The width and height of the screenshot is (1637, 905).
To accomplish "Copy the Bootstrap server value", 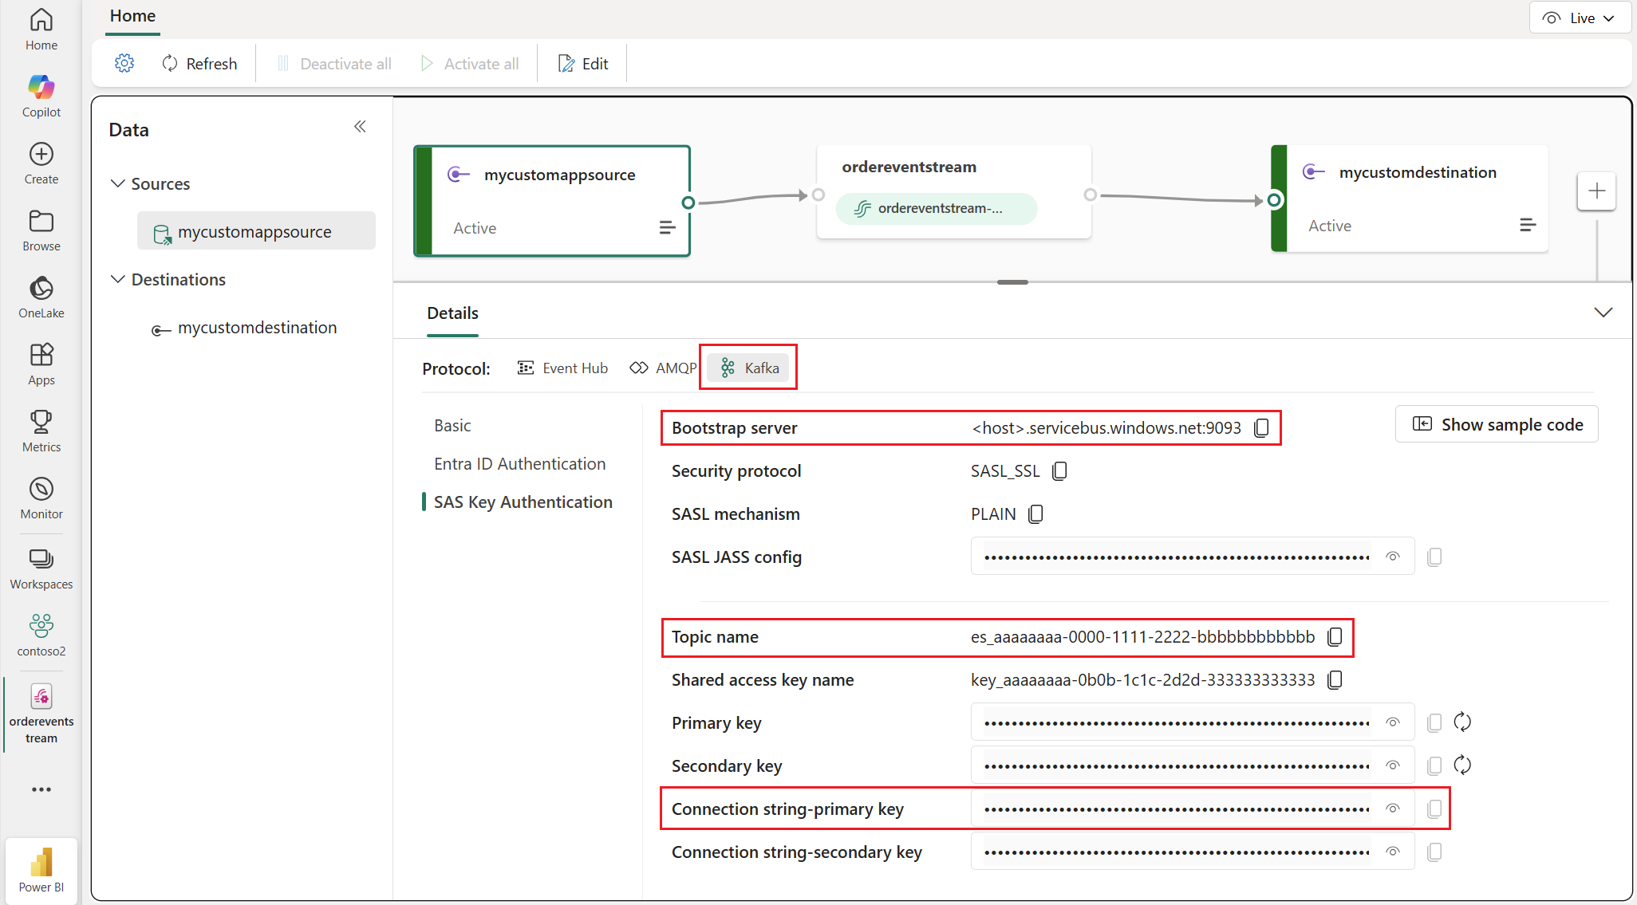I will pyautogui.click(x=1261, y=427).
